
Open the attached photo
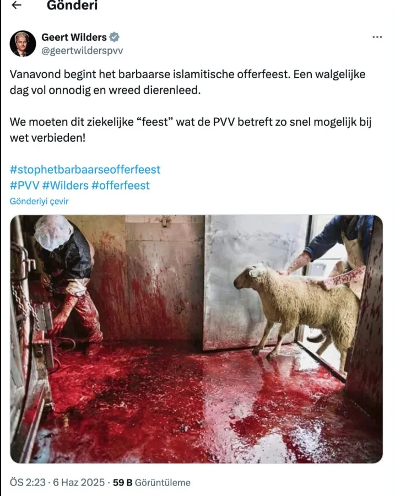196,339
